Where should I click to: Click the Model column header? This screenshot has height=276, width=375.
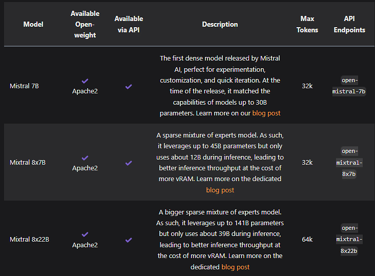33,24
